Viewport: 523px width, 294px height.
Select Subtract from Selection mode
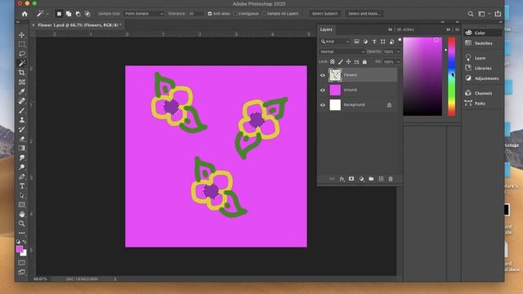click(x=78, y=14)
